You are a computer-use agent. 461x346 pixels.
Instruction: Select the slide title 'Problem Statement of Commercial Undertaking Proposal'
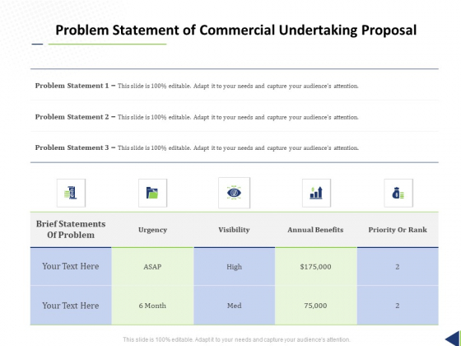[x=236, y=30]
